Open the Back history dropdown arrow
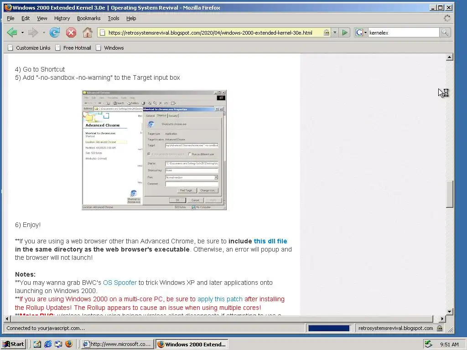The height and width of the screenshot is (350, 467). pos(22,32)
